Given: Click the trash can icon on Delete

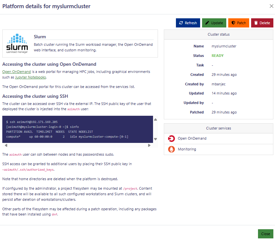Looking at the screenshot, I should (x=256, y=23).
